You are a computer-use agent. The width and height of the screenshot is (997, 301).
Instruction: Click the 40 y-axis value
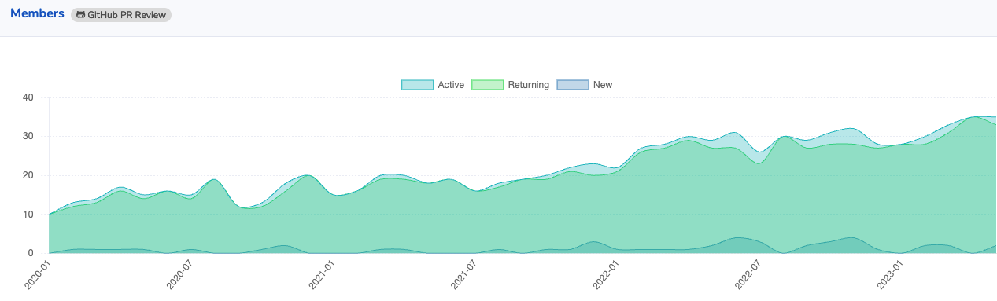click(28, 97)
